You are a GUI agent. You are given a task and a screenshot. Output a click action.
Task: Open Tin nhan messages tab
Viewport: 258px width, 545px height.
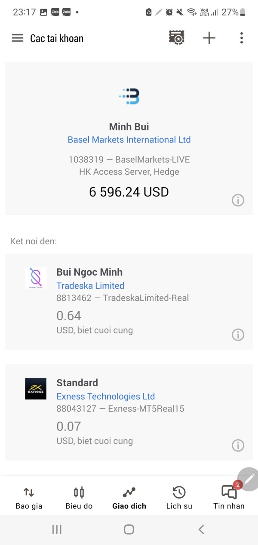click(x=229, y=498)
